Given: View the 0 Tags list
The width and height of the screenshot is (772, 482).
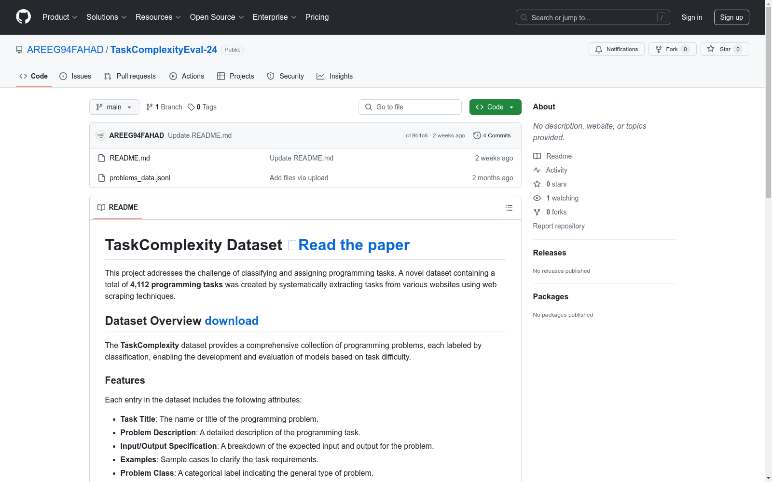Looking at the screenshot, I should pos(202,107).
